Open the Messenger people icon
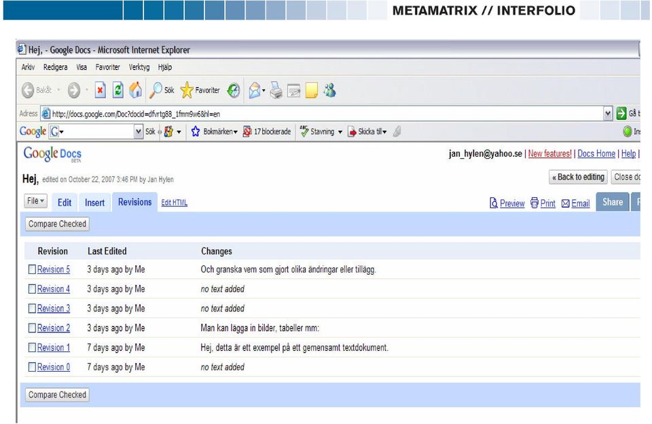 (x=330, y=90)
